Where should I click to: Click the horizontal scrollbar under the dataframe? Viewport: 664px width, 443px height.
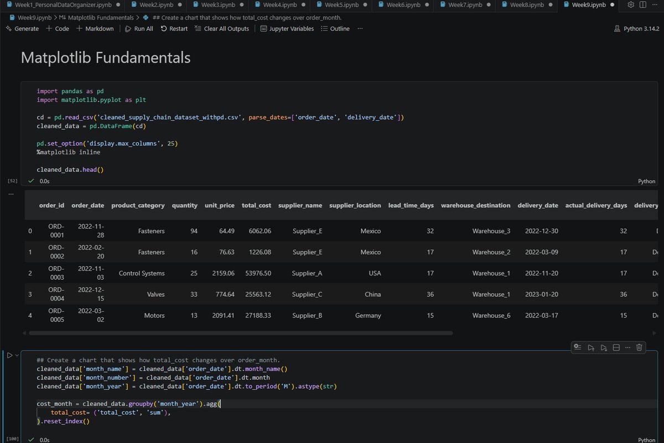tap(241, 333)
